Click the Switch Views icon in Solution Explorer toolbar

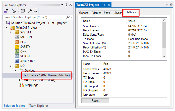pos(6,11)
